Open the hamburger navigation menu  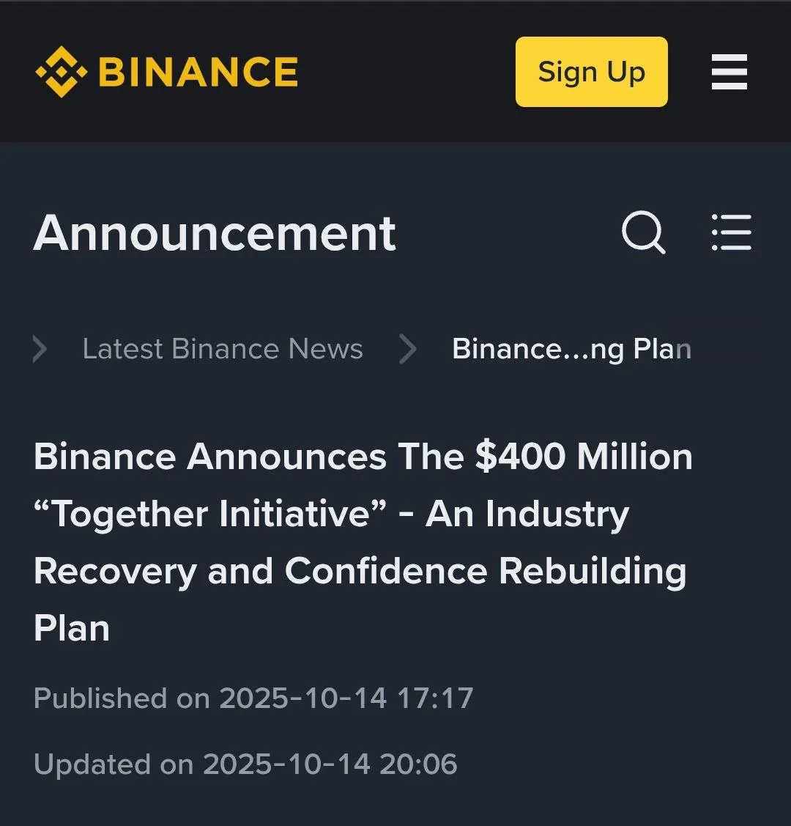coord(729,72)
